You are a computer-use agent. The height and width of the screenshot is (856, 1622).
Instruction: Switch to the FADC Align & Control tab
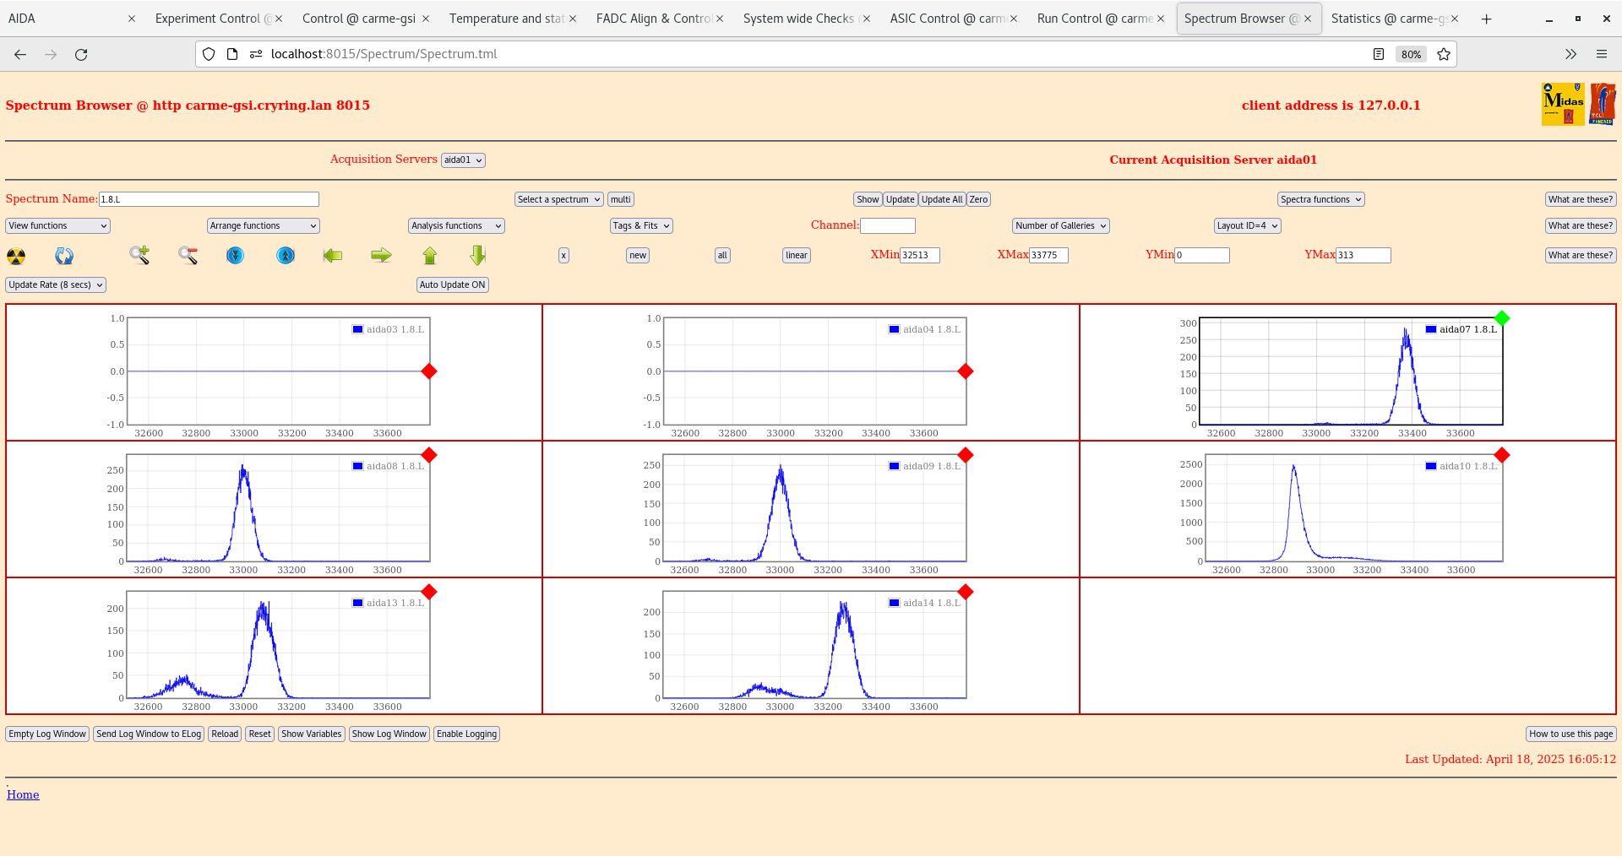[x=657, y=19]
